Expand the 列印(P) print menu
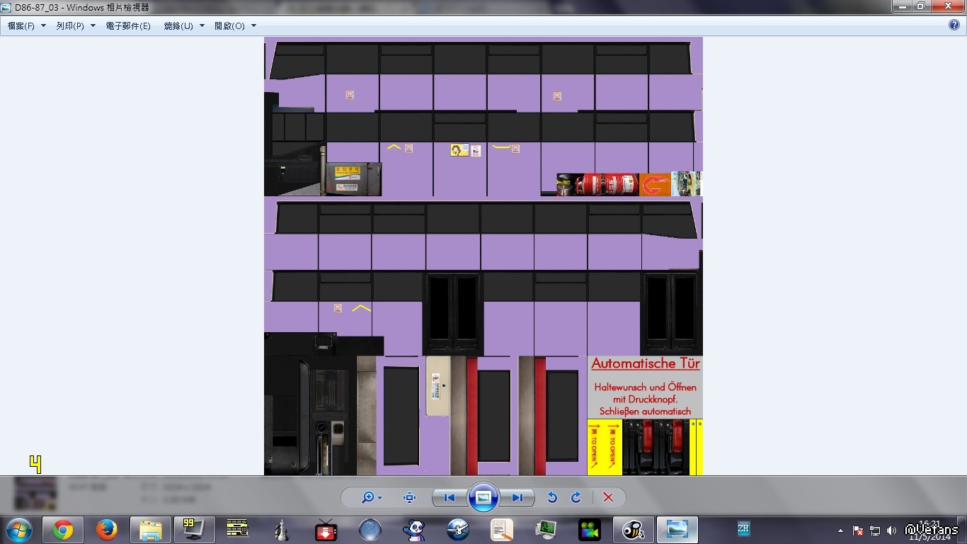The image size is (967, 544). [x=76, y=25]
